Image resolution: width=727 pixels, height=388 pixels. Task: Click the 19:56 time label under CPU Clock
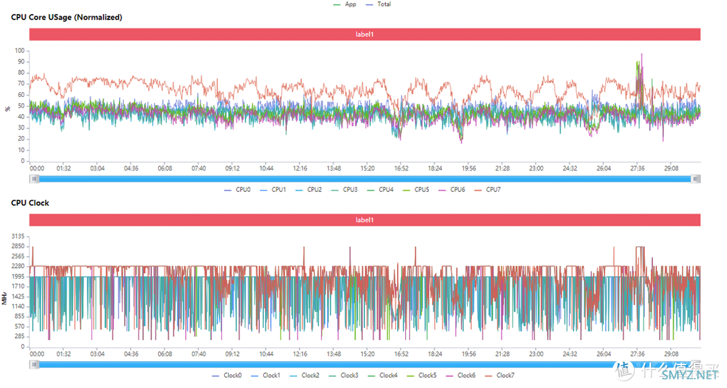(469, 354)
